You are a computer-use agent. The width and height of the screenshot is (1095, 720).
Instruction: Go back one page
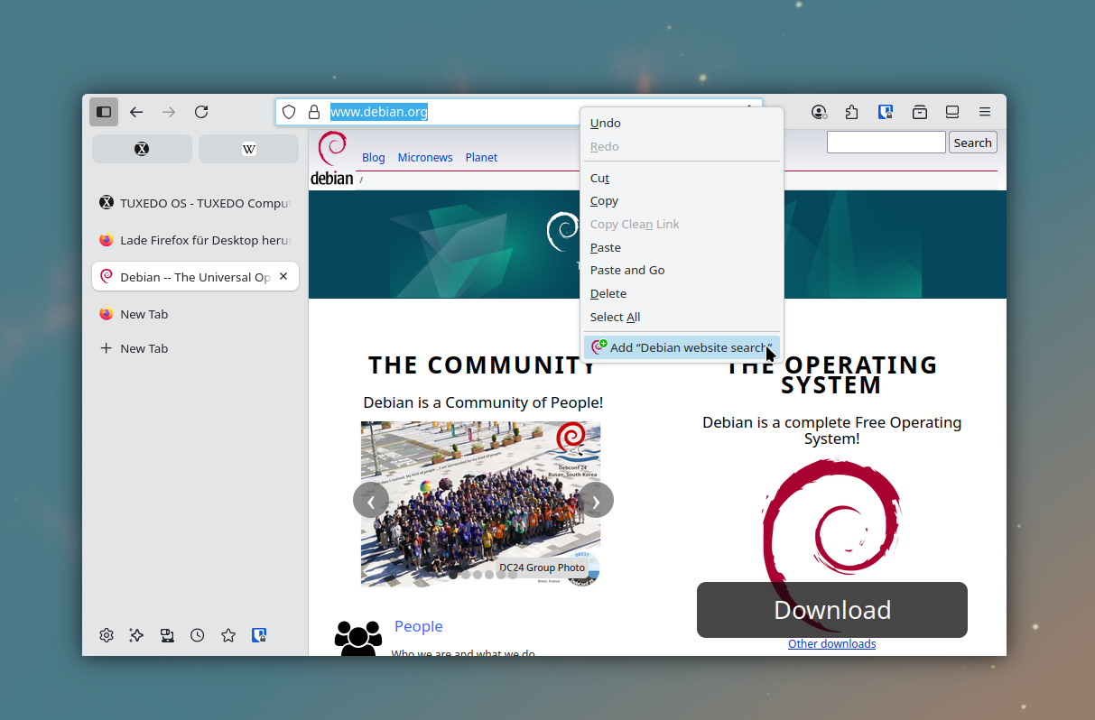coord(136,112)
